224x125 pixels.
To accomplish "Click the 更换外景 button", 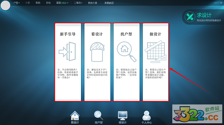I will [x=93, y=3].
